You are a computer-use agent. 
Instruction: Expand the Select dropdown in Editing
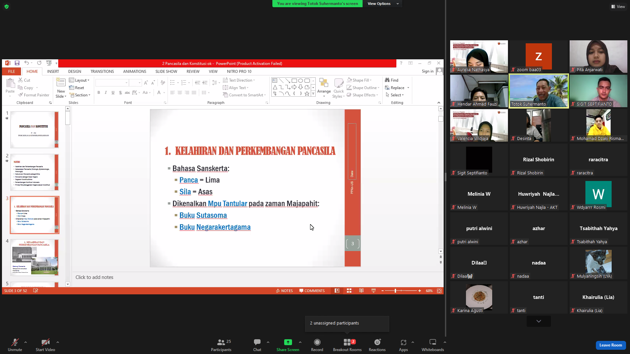[x=394, y=95]
